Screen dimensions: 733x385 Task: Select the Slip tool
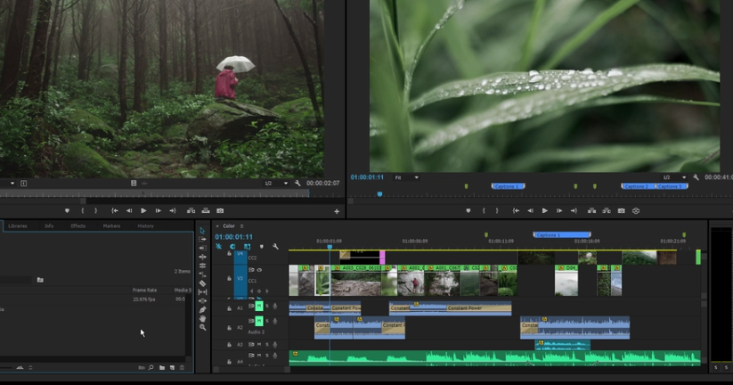pos(202,292)
